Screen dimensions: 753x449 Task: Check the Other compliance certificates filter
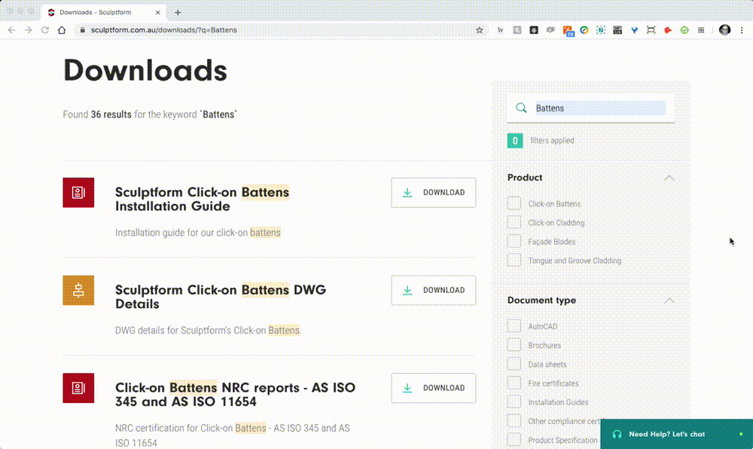[x=514, y=420]
